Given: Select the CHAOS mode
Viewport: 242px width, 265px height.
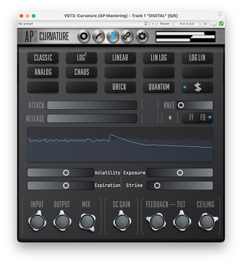Looking at the screenshot, I should coord(82,72).
